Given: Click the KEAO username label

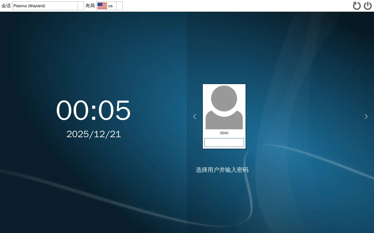Looking at the screenshot, I should [224, 133].
